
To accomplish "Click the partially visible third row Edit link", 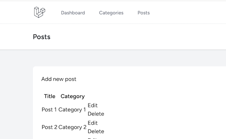I will pos(93,138).
